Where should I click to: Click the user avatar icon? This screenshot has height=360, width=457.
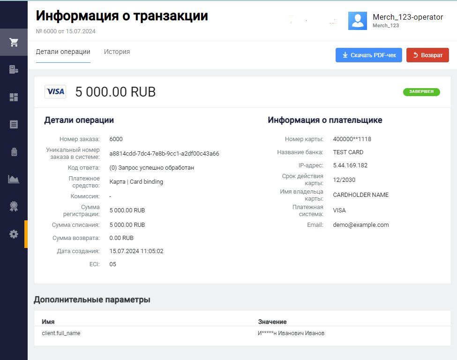click(x=357, y=21)
